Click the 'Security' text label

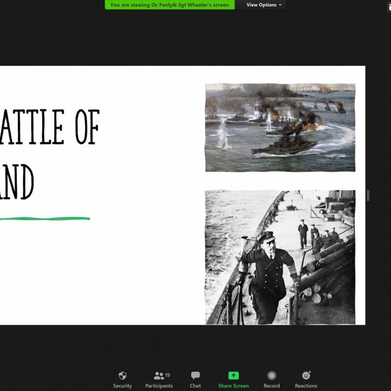pos(122,386)
